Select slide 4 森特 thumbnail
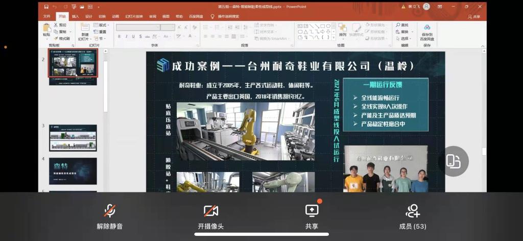Screen dimensions: 523x241 click(73, 171)
